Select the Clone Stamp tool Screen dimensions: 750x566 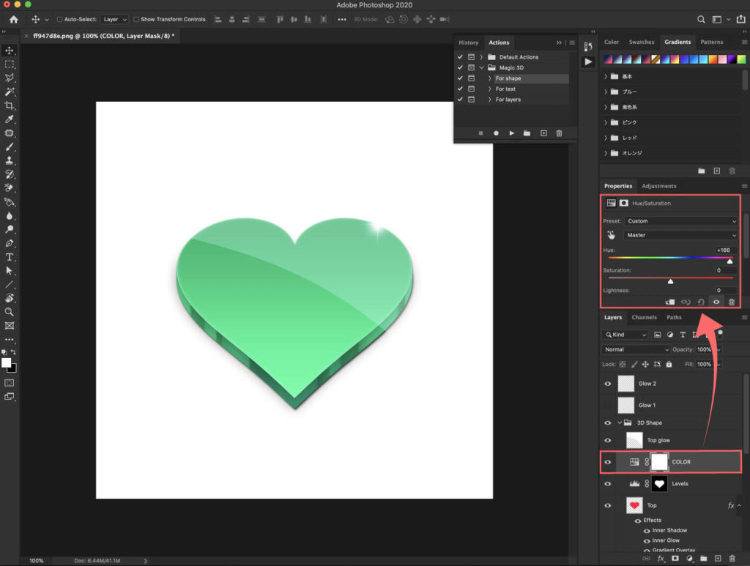[x=9, y=160]
